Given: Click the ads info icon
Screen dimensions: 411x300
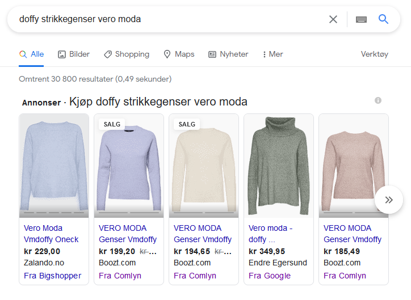Looking at the screenshot, I should click(x=378, y=100).
